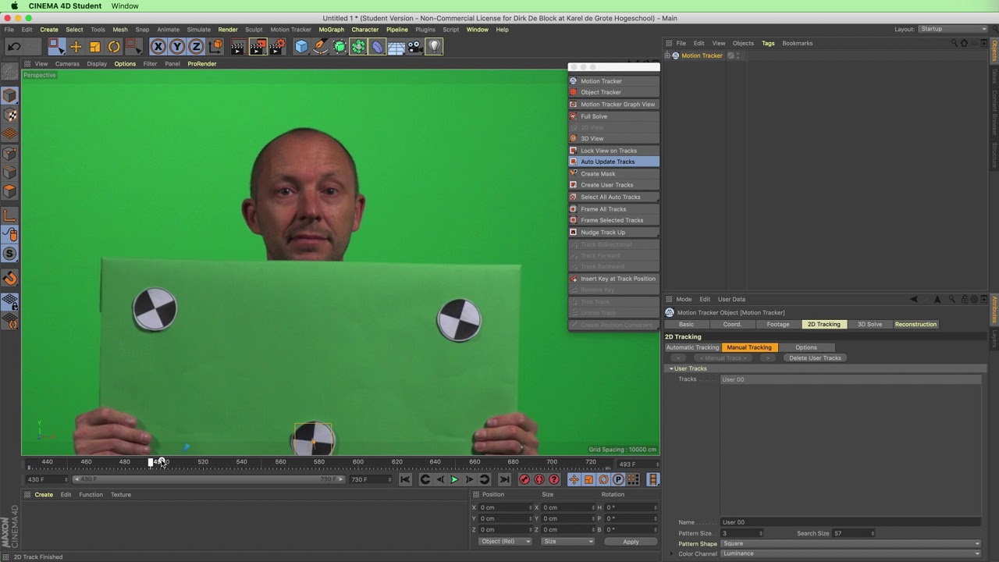Click the green Play forward button

point(454,479)
